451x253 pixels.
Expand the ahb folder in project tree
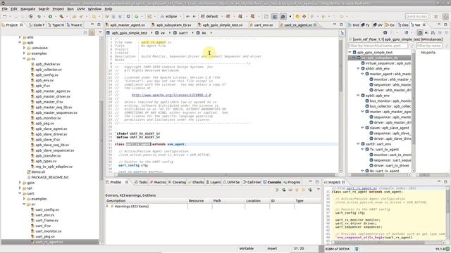(20, 37)
